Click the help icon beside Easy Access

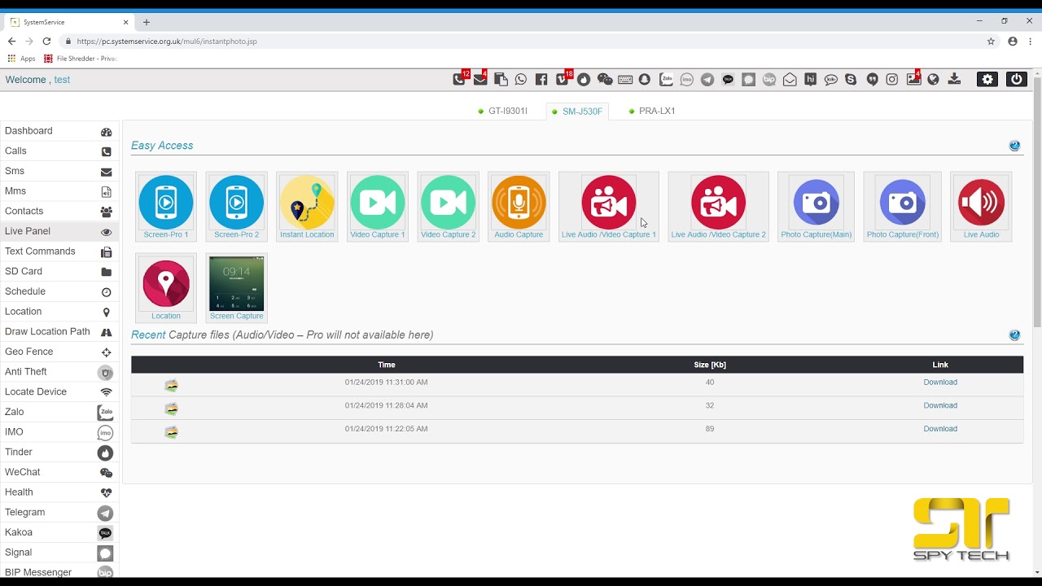[1014, 146]
